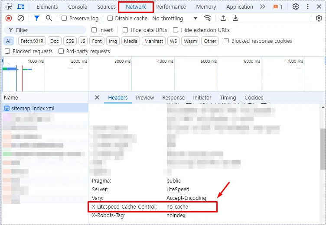Open DevTools settings gear icon
Image resolution: width=326 pixels, height=225 pixels.
point(296,6)
